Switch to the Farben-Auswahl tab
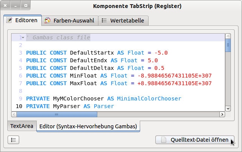The width and height of the screenshot is (242, 152). [x=70, y=21]
